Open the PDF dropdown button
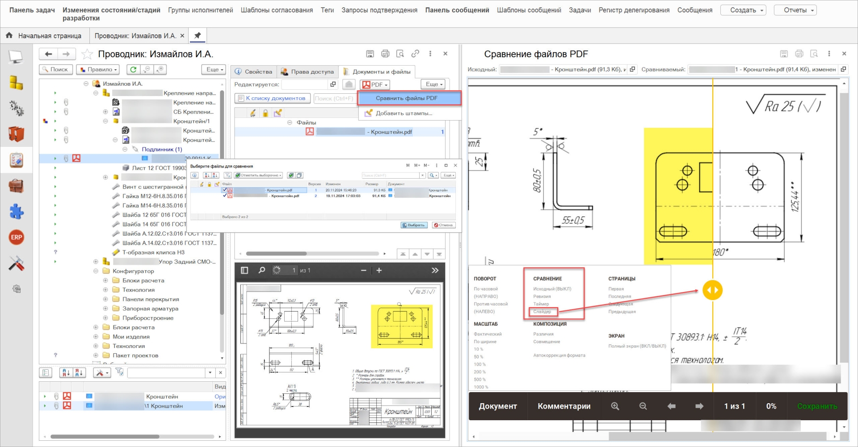This screenshot has width=858, height=447. [375, 84]
